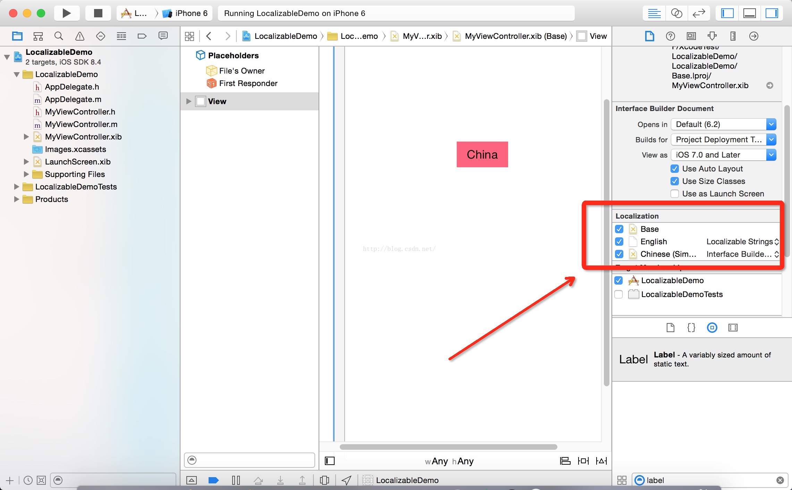Open the Issue navigator warning icon

tap(80, 36)
